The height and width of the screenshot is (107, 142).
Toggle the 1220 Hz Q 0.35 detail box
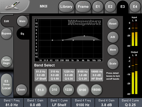point(69,75)
